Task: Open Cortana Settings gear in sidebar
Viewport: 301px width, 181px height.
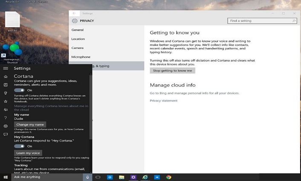Action: (x=6, y=126)
